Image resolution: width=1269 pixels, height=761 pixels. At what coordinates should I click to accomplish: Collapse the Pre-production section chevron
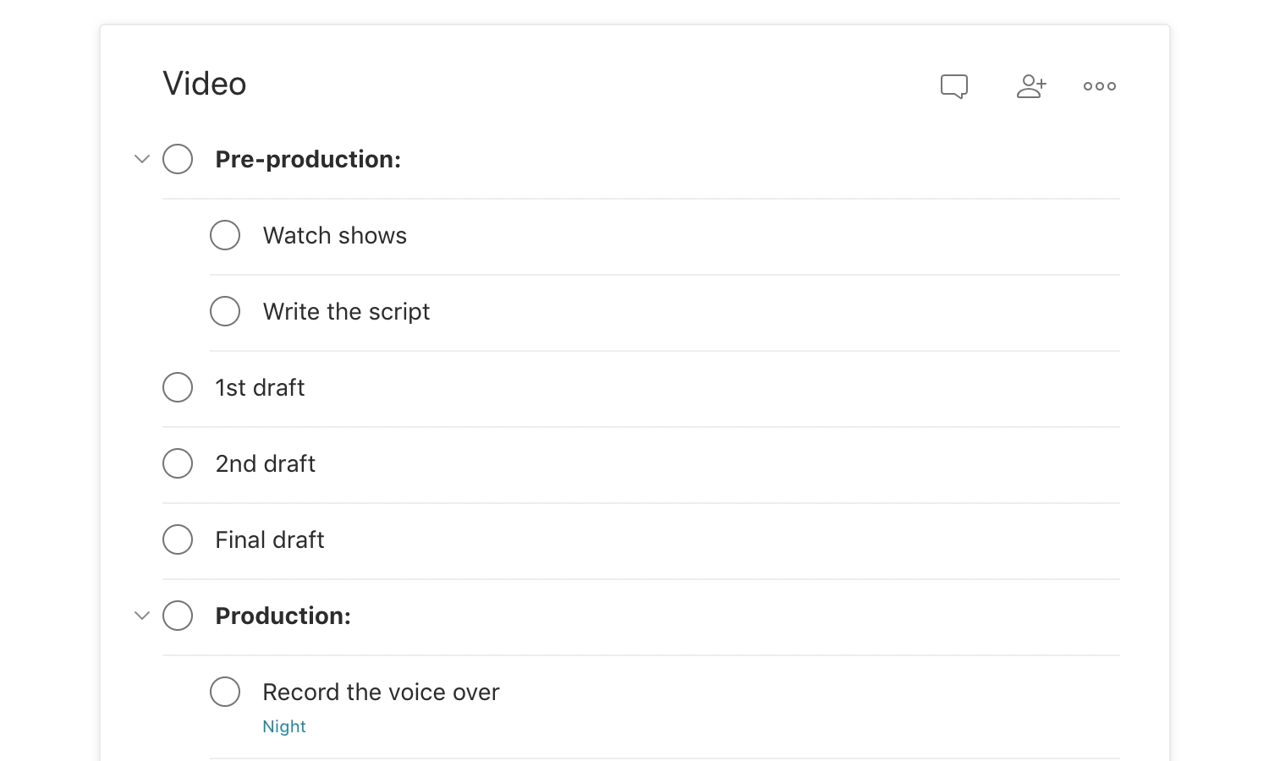142,159
